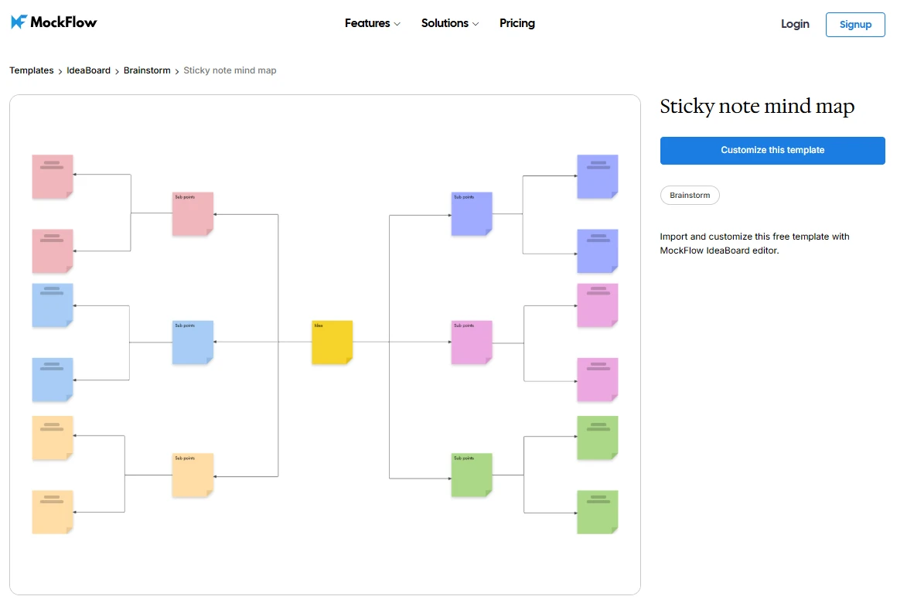Click the pink 'Sub points' sticky note

coord(193,214)
